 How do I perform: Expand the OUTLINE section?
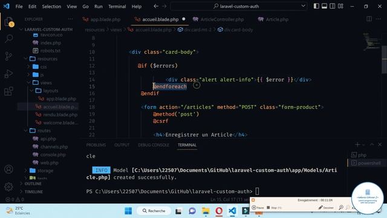click(33, 183)
